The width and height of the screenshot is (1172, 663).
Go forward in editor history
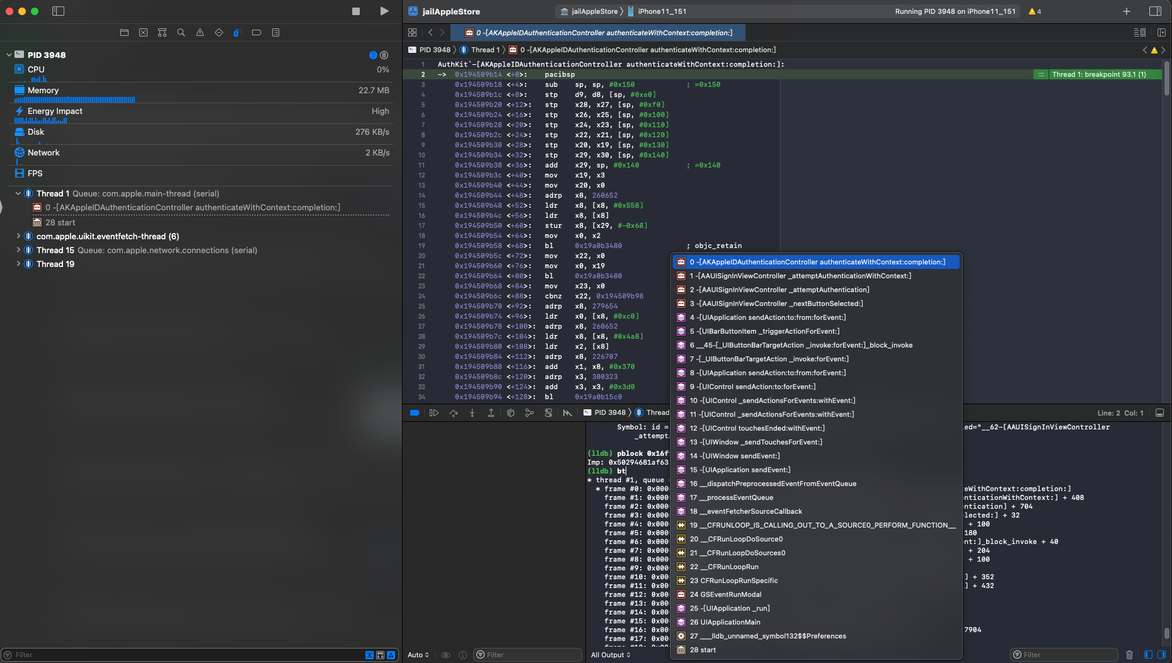coord(442,33)
